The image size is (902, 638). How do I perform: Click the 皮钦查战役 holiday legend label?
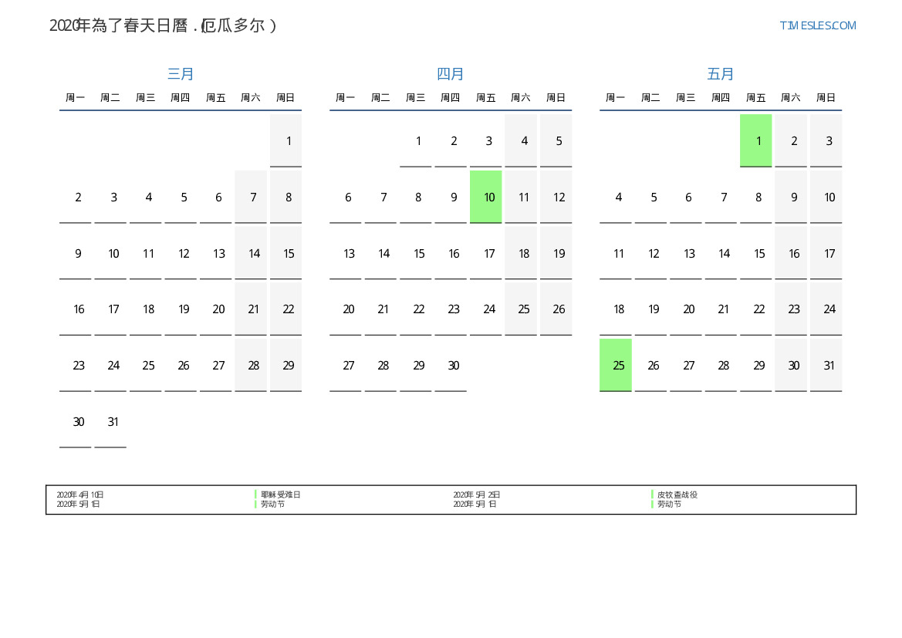677,495
